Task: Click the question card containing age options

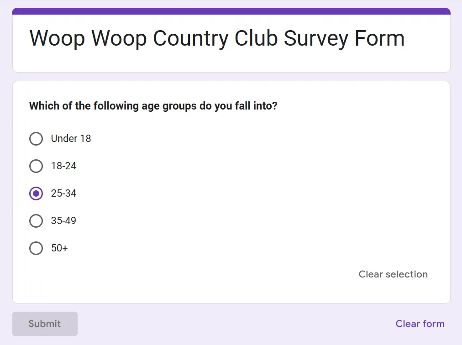Action: pyautogui.click(x=231, y=192)
